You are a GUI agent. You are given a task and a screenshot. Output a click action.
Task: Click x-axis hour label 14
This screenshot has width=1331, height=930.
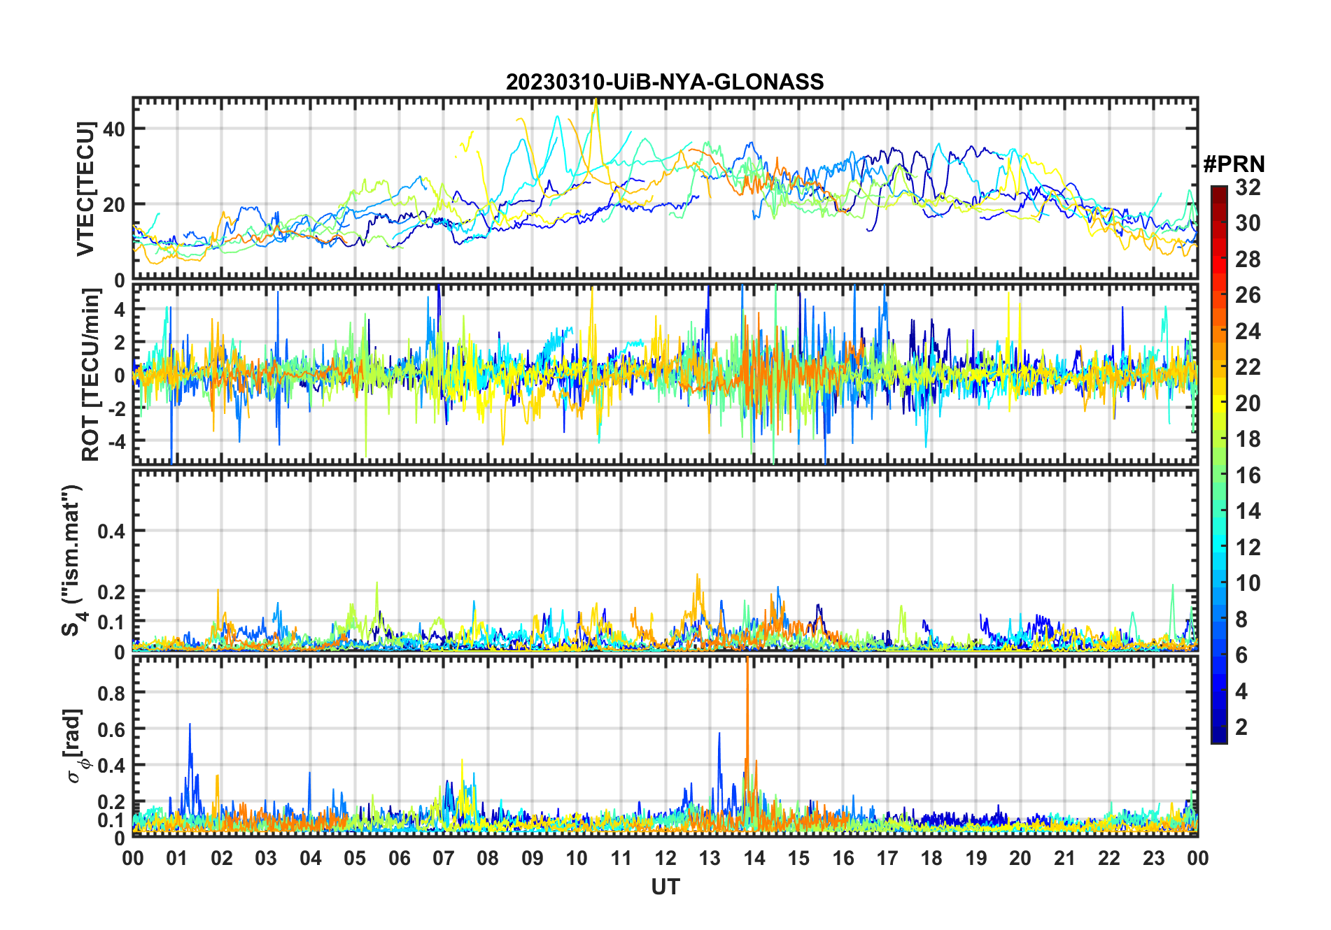click(754, 857)
